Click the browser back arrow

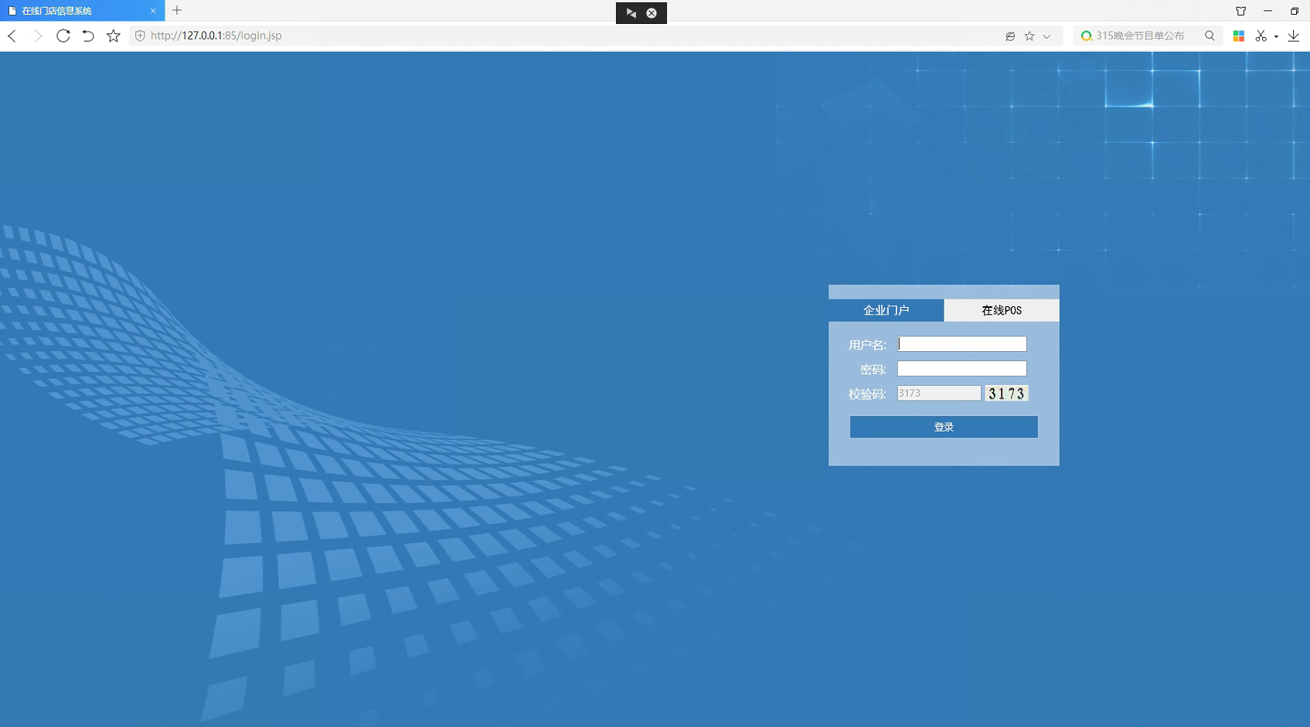(12, 36)
